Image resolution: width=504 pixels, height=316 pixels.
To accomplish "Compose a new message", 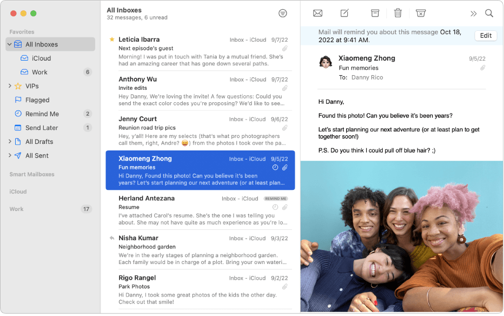I will click(x=344, y=13).
